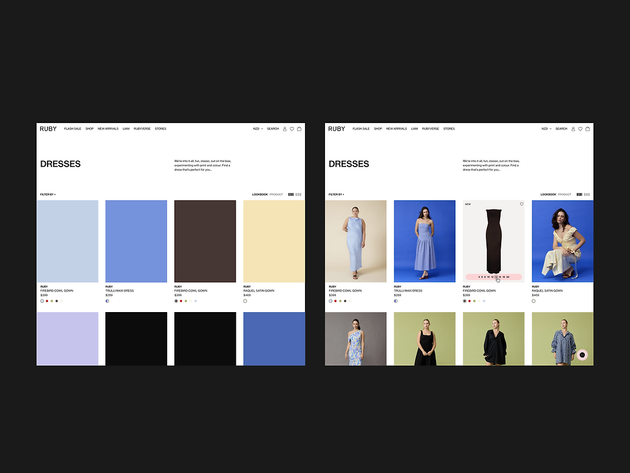Click the account icon in the left mockup header
630x473 pixels.
click(284, 129)
